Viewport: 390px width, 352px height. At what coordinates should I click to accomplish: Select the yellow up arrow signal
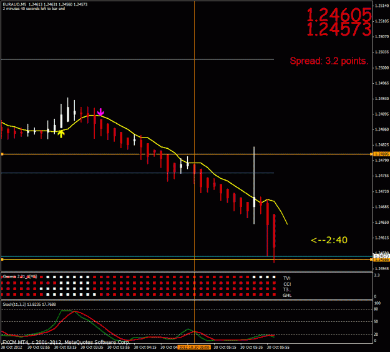(x=61, y=134)
